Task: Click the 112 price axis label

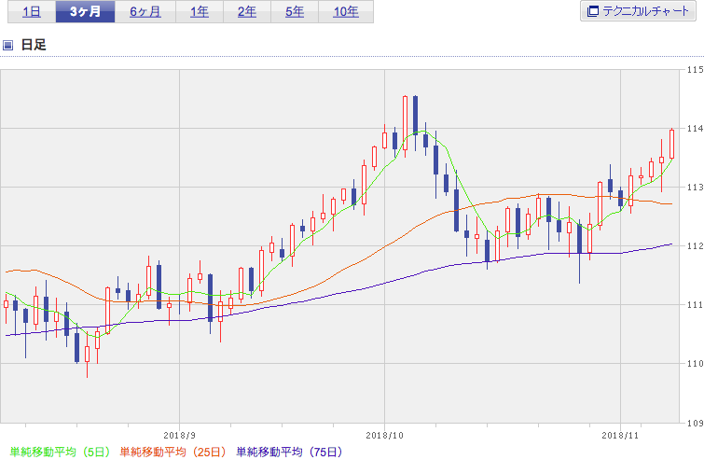Action: (695, 246)
